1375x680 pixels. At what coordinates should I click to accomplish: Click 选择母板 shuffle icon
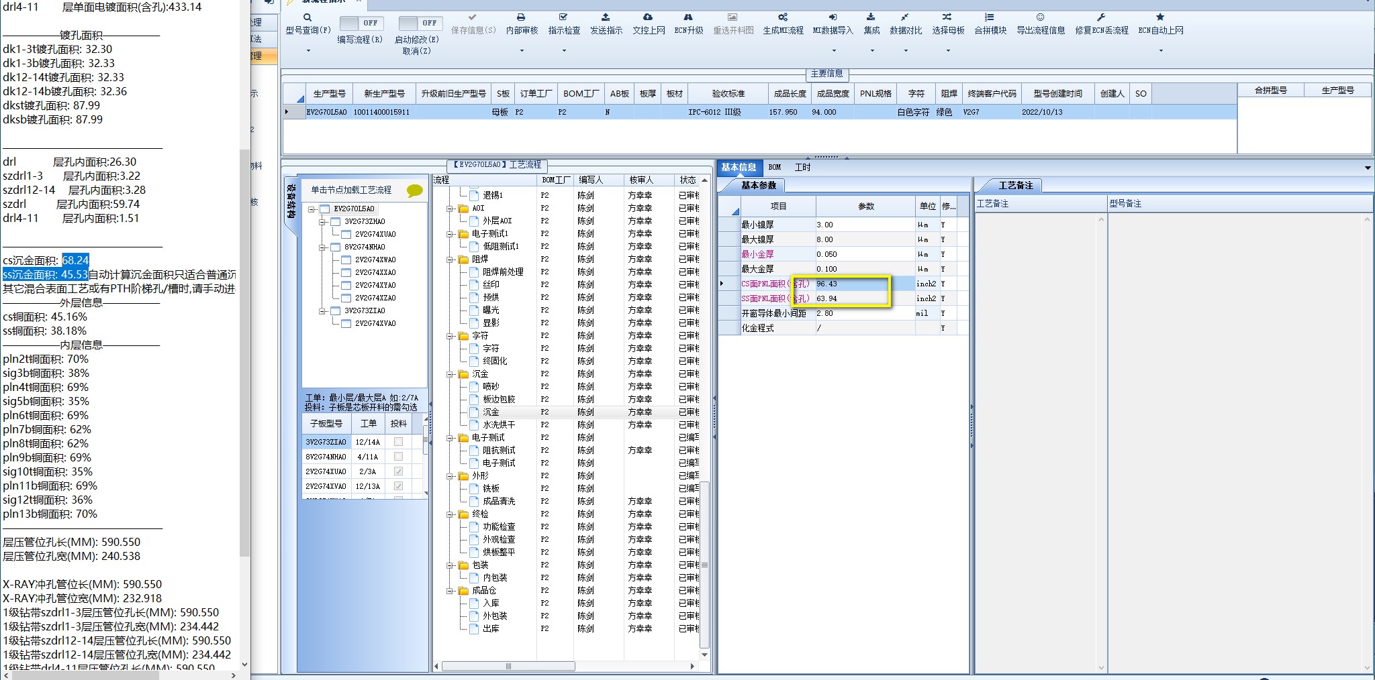click(x=947, y=17)
